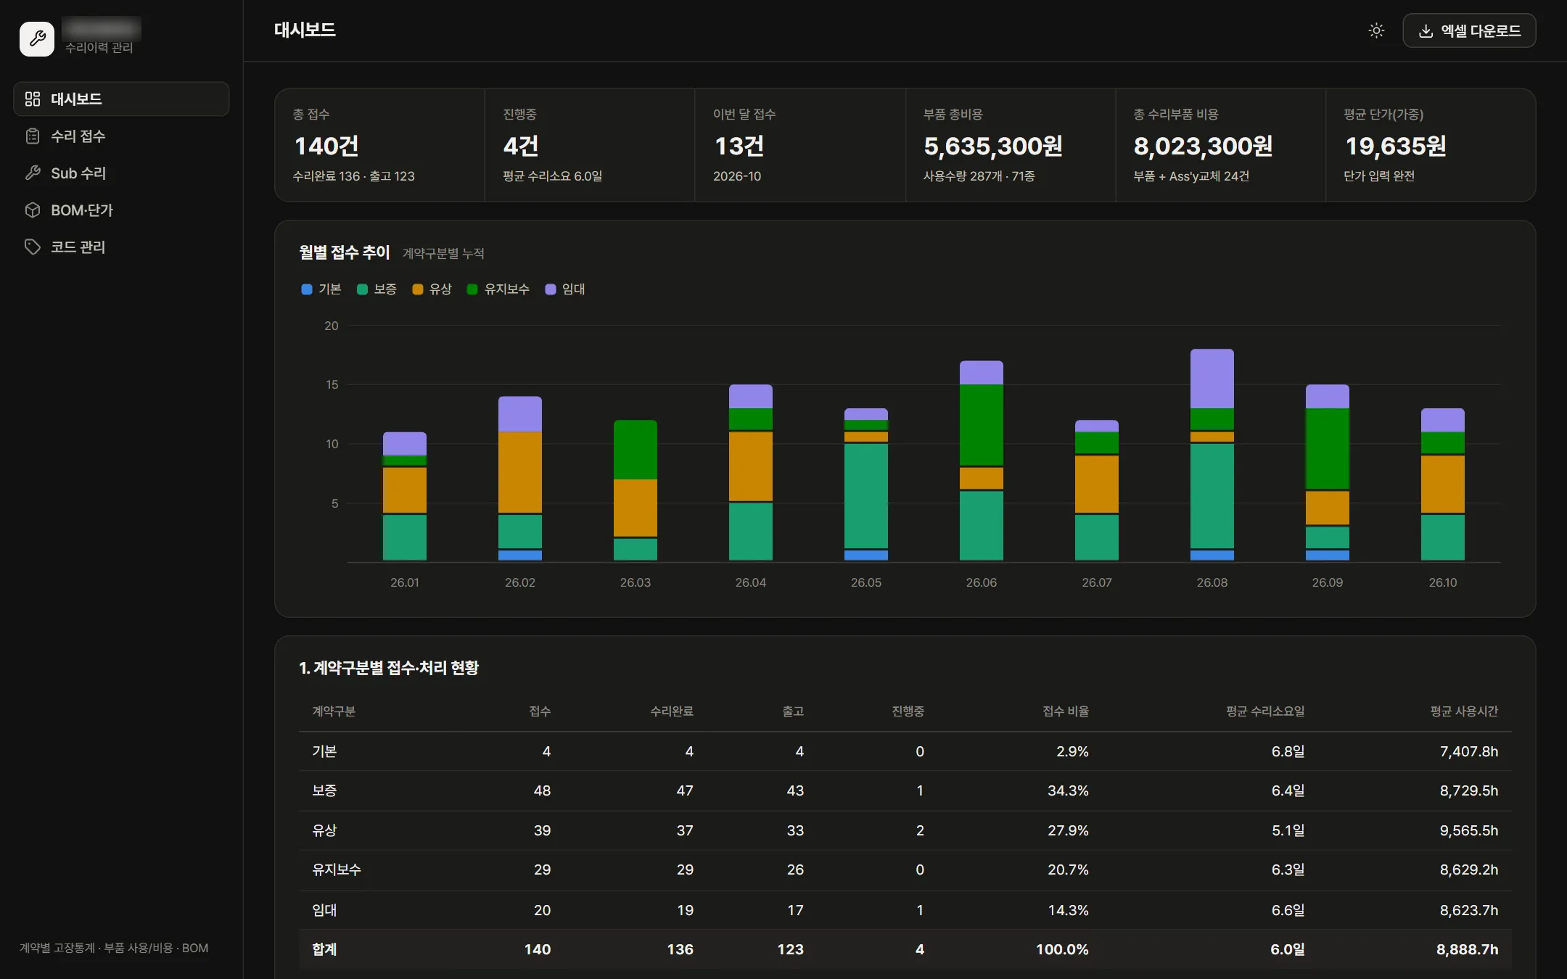Click the 총 접수 140건 summary card
1567x979 pixels.
[379, 145]
